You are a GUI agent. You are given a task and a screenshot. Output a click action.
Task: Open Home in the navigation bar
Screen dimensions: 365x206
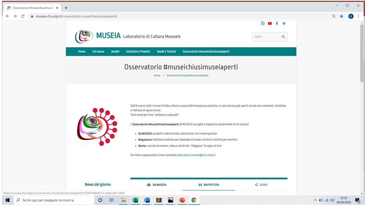(82, 51)
